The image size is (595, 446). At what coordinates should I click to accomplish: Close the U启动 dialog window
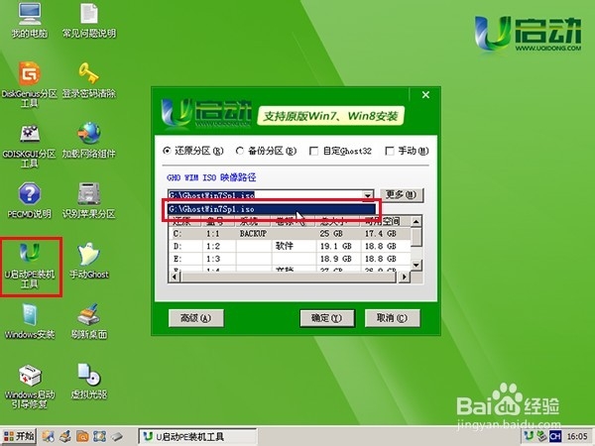pos(425,94)
